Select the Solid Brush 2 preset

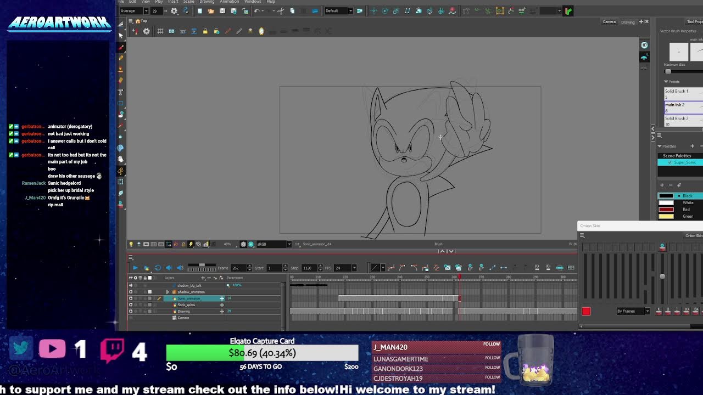[683, 120]
